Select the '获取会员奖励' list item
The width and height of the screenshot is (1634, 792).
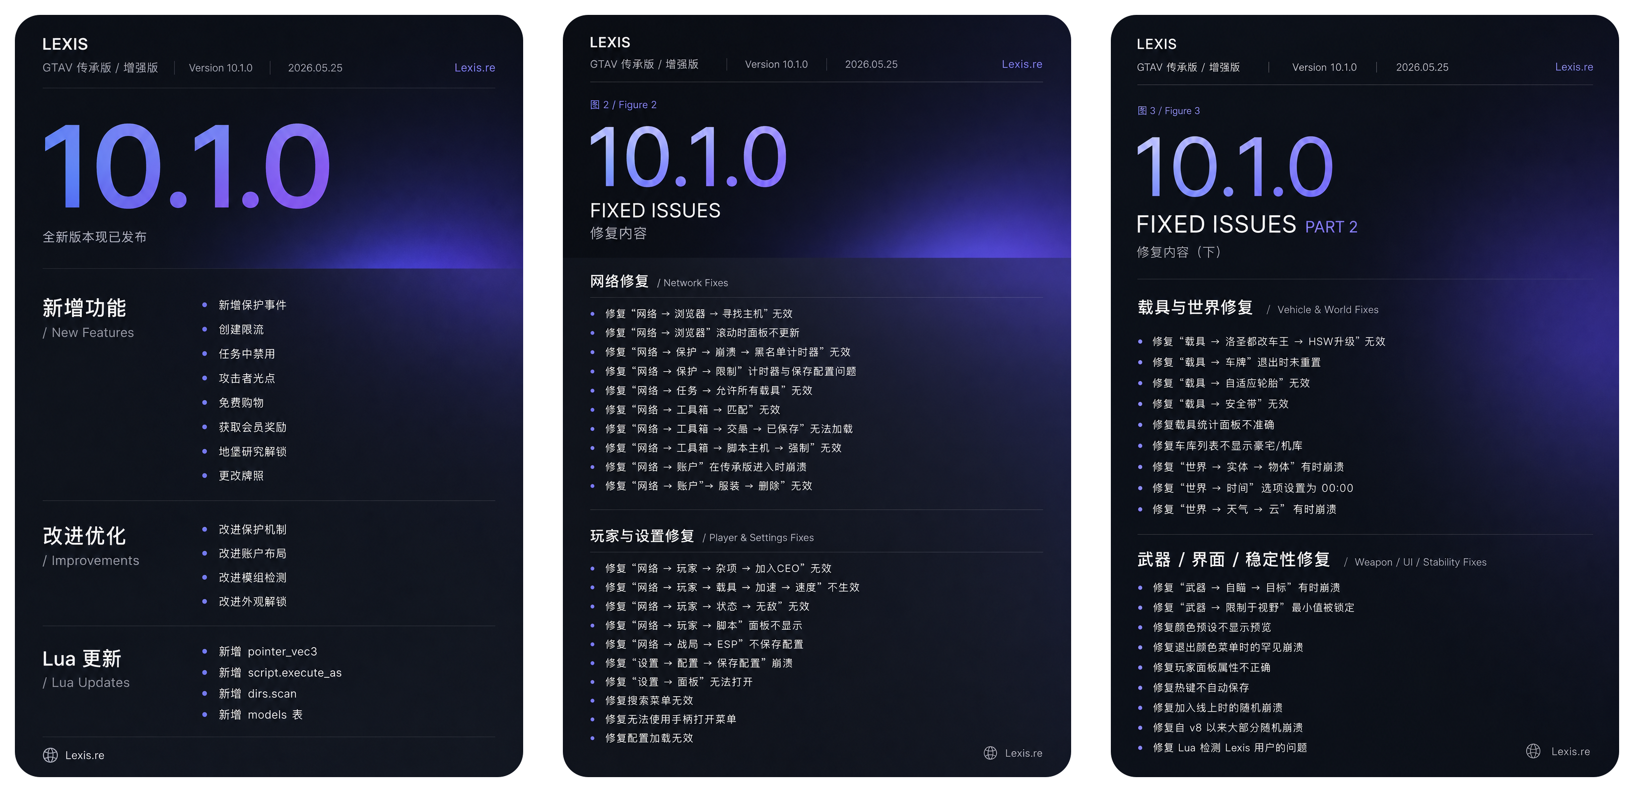pos(253,427)
